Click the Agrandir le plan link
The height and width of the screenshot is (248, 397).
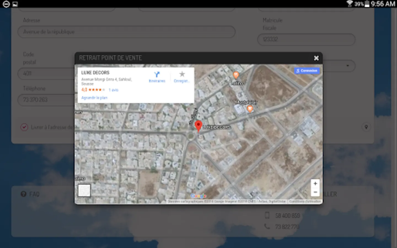click(x=94, y=98)
